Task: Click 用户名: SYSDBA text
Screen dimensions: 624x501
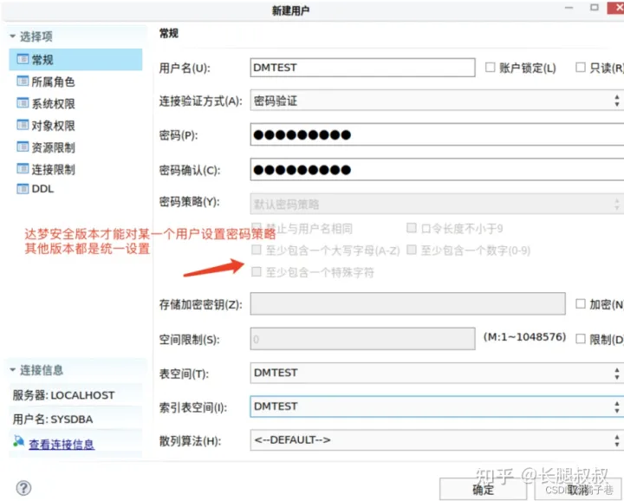Action: click(53, 419)
